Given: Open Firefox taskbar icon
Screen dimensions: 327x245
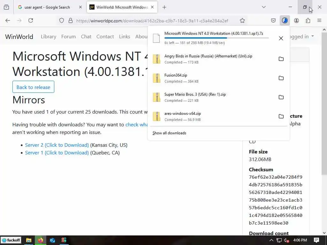Looking at the screenshot, I should 41,240.
